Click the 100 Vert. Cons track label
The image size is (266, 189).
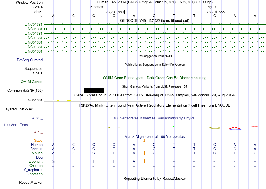[x=16, y=125]
